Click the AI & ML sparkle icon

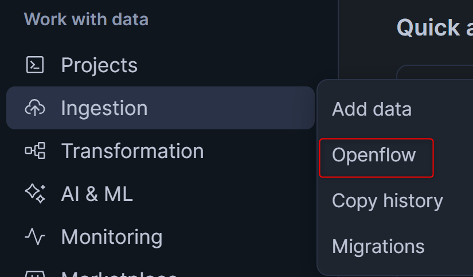point(35,194)
